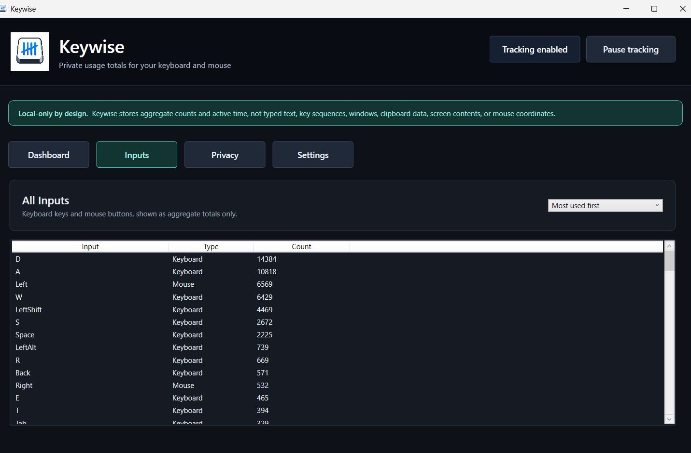Click the count value 2672
The height and width of the screenshot is (453, 691).
point(265,322)
